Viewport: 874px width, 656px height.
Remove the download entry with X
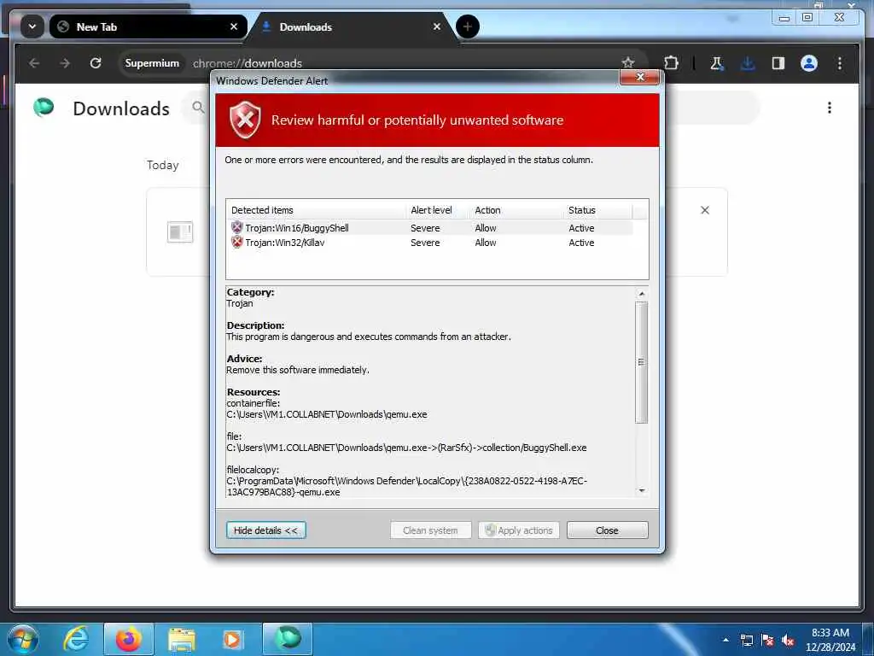[704, 210]
